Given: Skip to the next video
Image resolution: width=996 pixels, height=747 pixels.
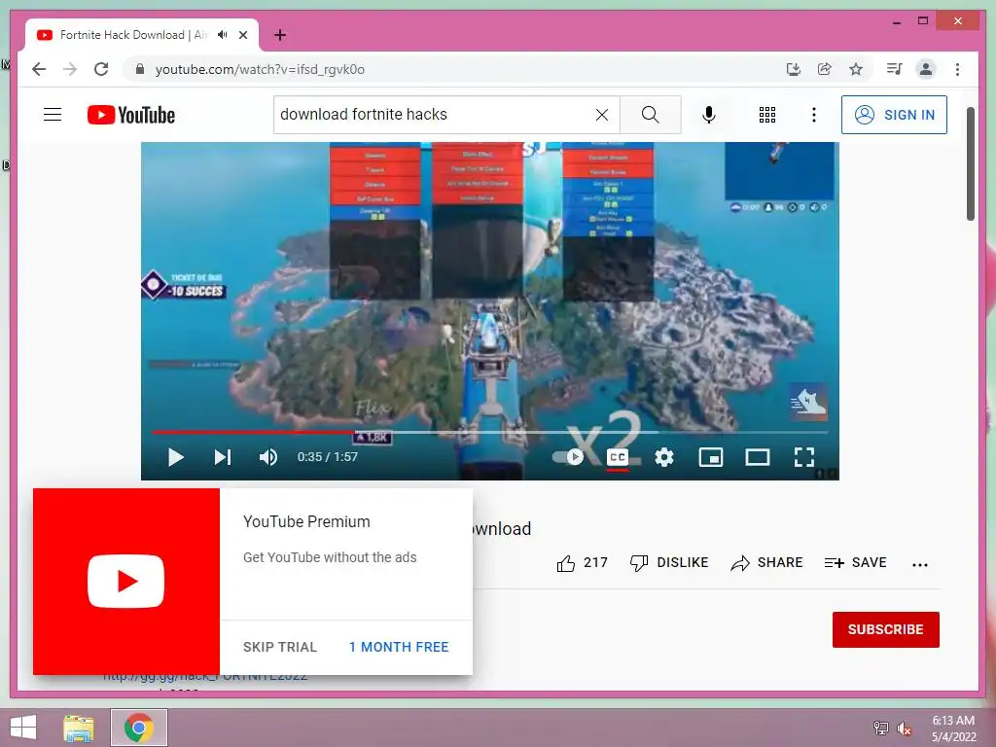Looking at the screenshot, I should coord(223,457).
